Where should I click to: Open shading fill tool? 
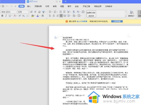[74, 16]
